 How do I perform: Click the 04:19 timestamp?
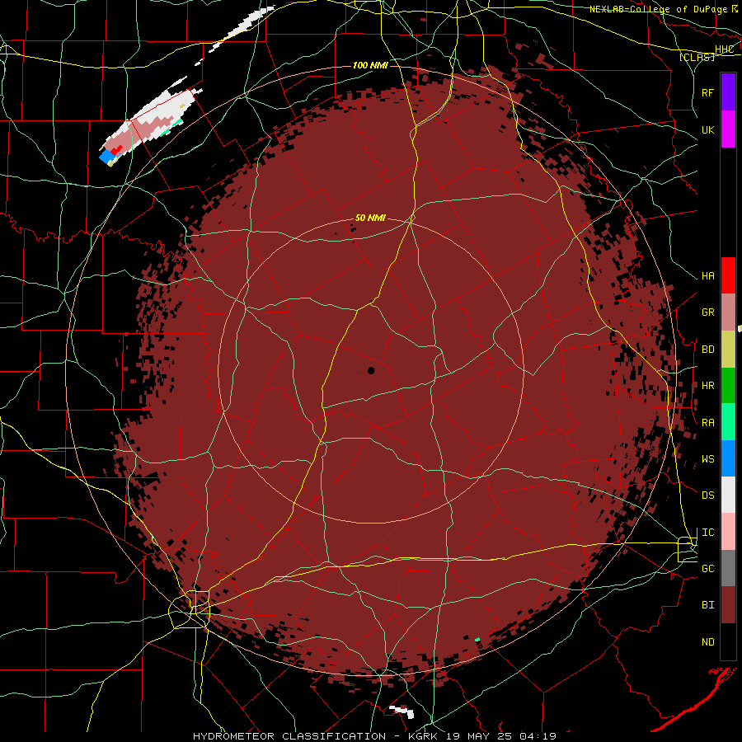coord(537,736)
